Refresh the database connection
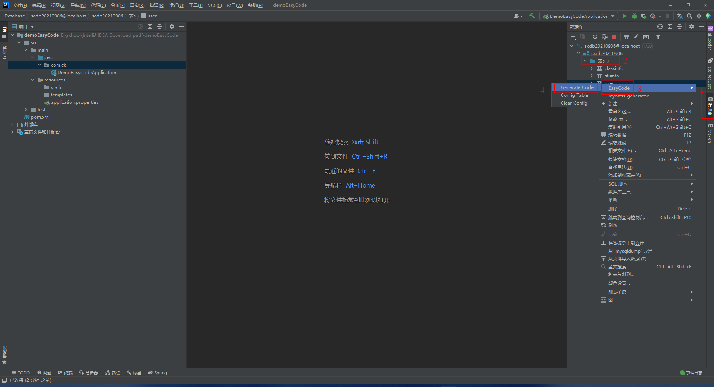The width and height of the screenshot is (714, 387). [x=595, y=37]
